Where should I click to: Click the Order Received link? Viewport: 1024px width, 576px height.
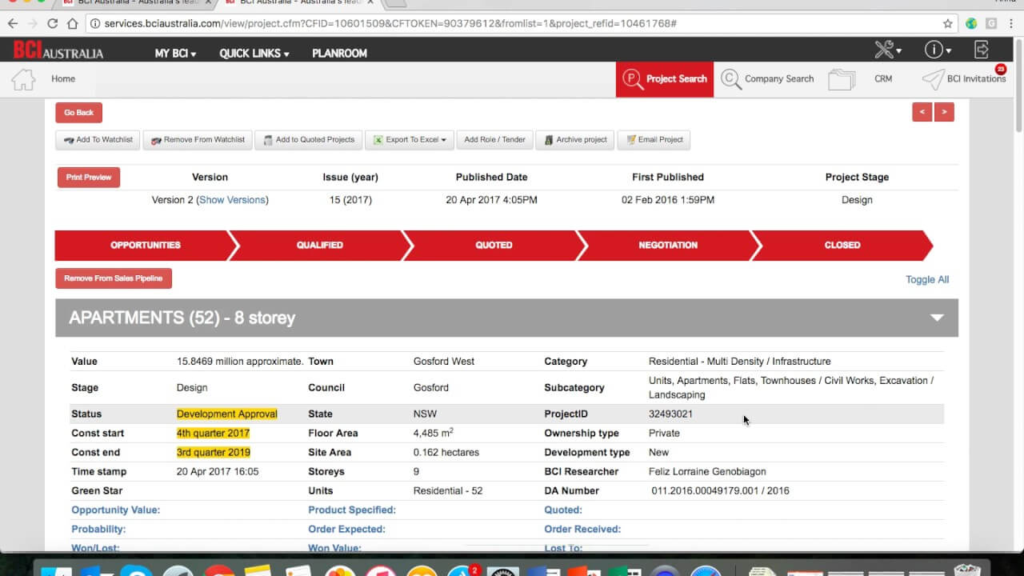click(582, 529)
